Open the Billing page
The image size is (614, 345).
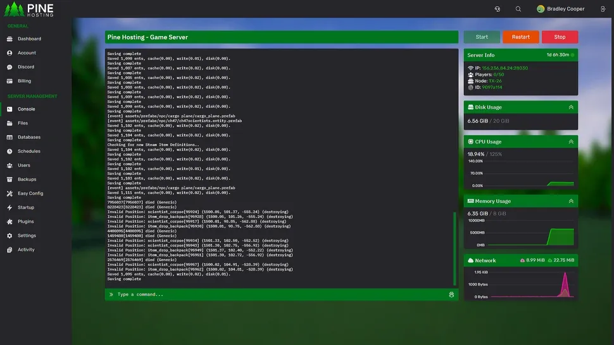(x=24, y=81)
